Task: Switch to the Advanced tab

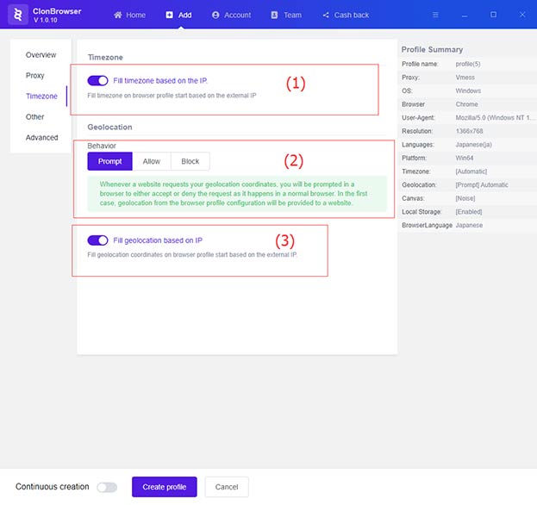Action: [x=41, y=138]
